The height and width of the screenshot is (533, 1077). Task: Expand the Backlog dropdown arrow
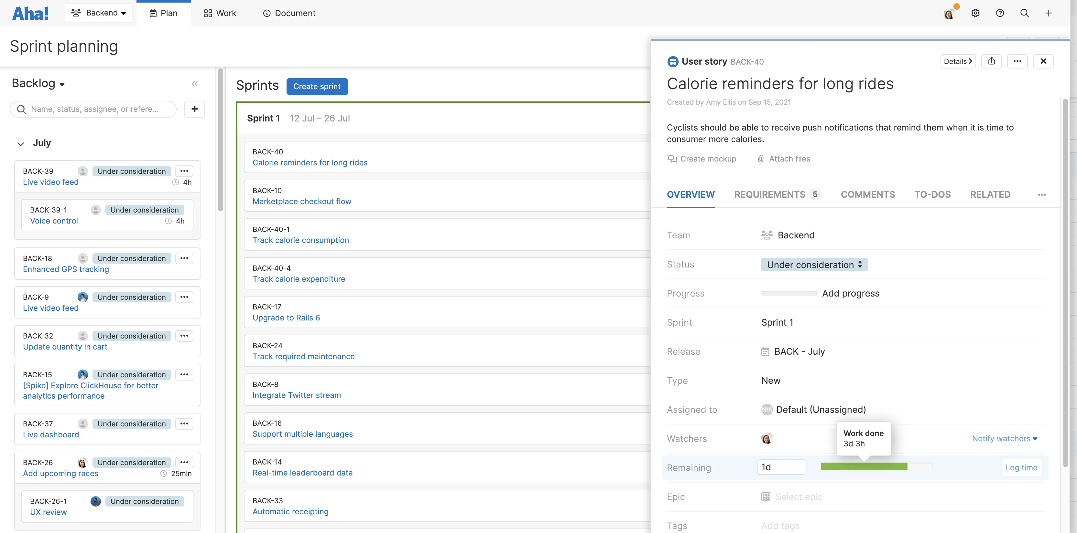62,84
